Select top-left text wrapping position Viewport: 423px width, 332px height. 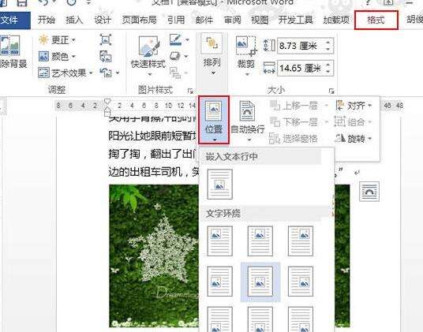220,241
